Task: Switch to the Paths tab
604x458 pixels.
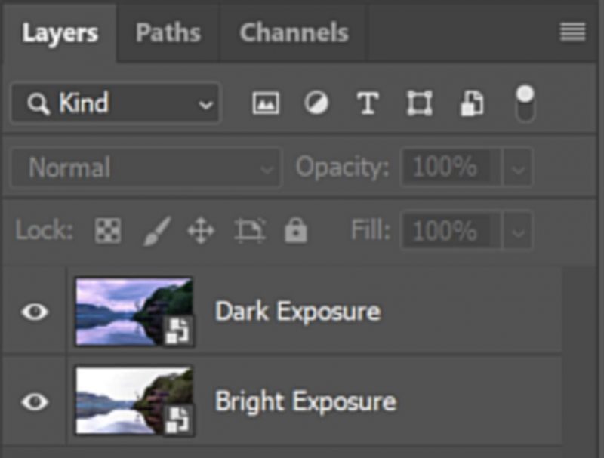Action: pos(168,33)
